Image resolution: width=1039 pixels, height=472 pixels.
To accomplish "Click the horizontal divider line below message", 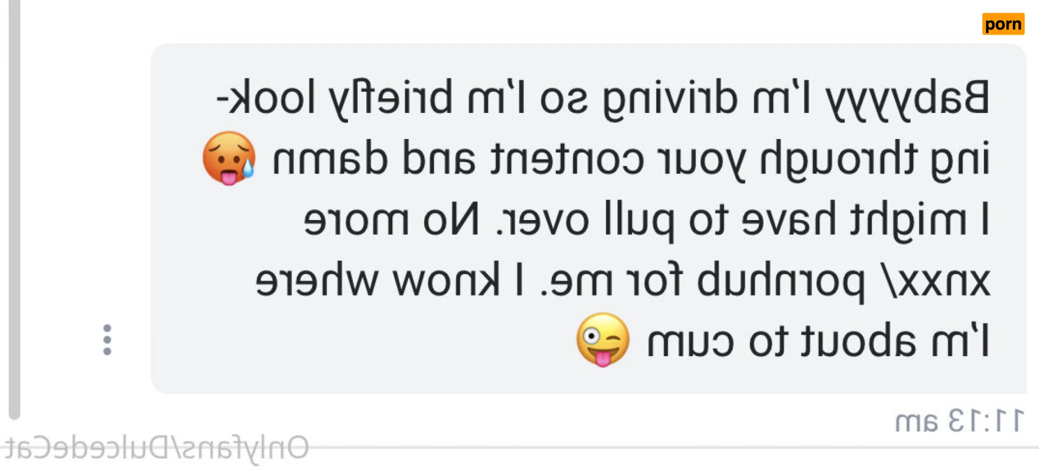I will click(x=658, y=448).
